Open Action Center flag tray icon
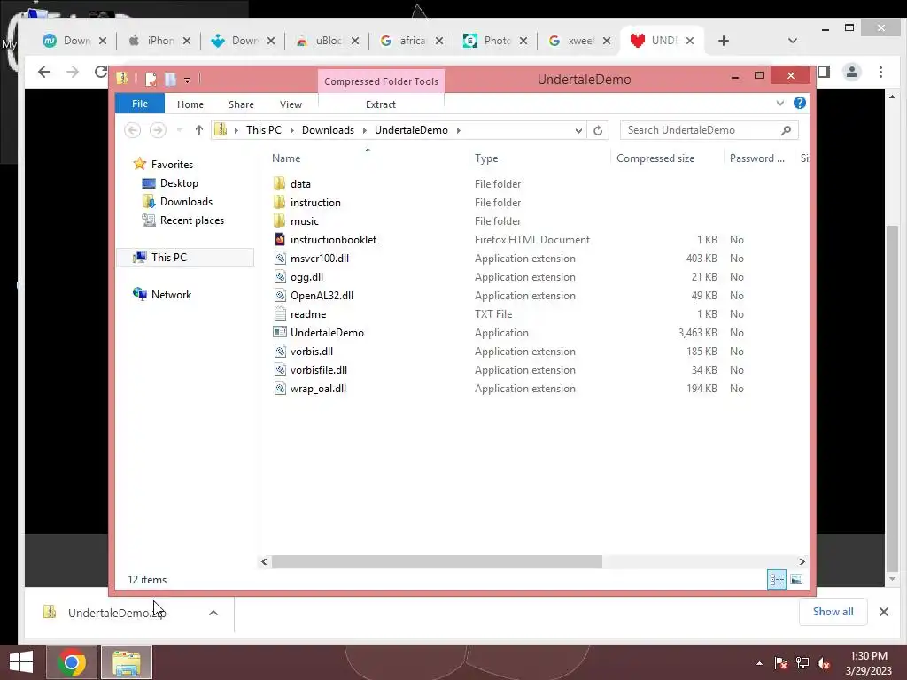The width and height of the screenshot is (907, 680). [780, 663]
